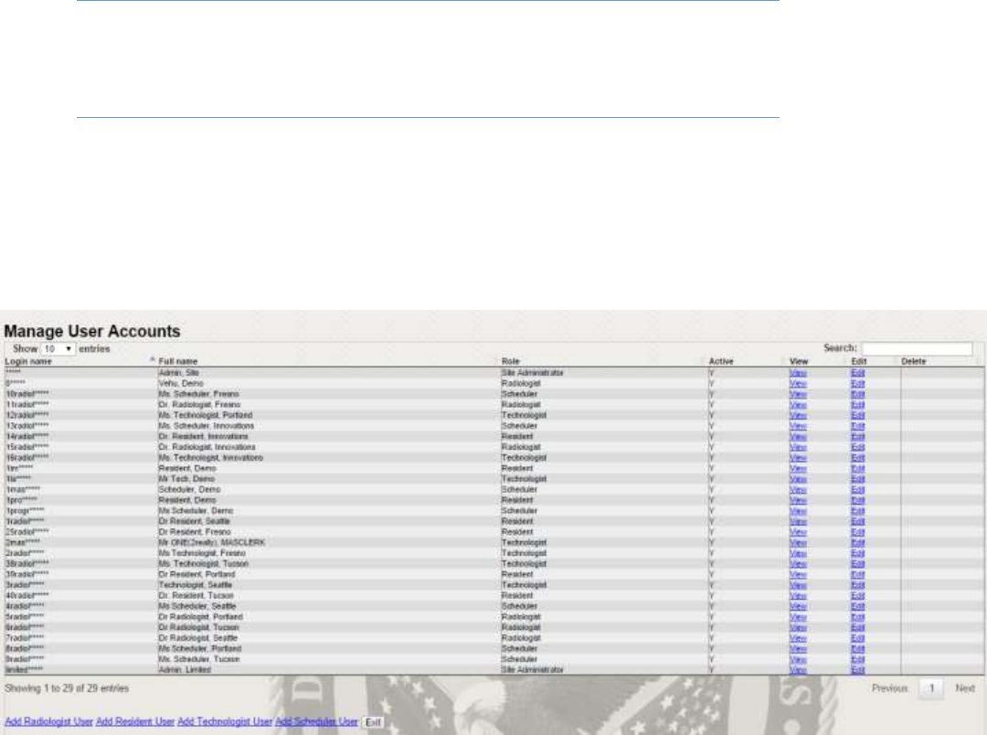This screenshot has height=735, width=987.
Task: View Scheduler, Demo account
Action: tap(798, 490)
